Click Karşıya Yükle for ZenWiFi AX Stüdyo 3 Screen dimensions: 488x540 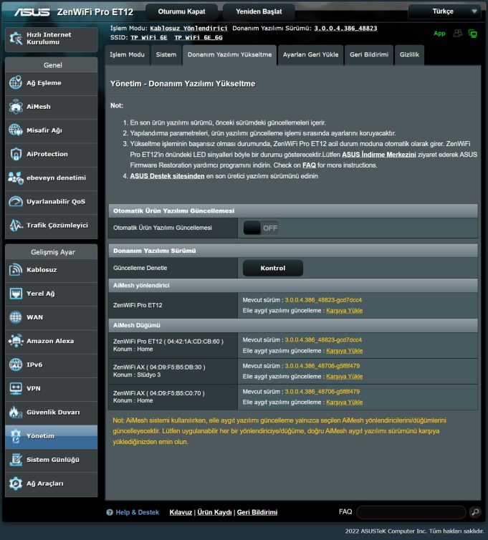(344, 377)
